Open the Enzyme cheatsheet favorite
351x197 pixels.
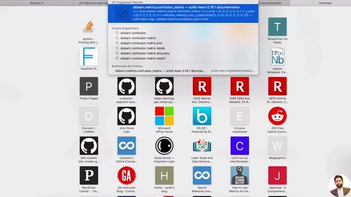(240, 116)
